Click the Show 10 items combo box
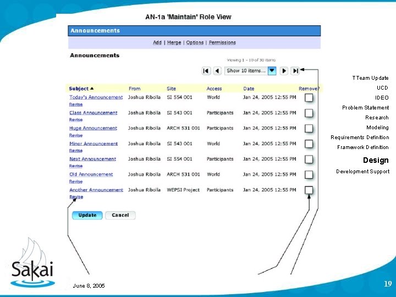This screenshot has height=297, width=396. [250, 71]
